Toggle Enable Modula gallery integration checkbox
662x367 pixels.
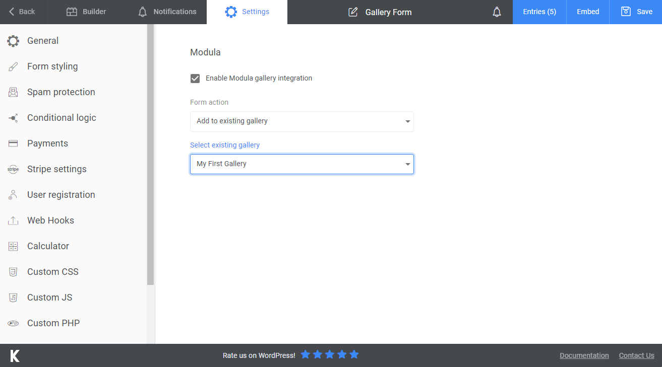[x=195, y=79]
